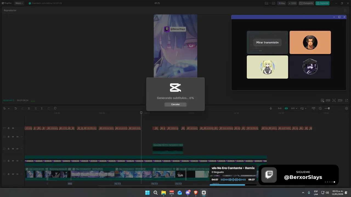
Task: Click the Exportar button
Action: click(322, 3)
